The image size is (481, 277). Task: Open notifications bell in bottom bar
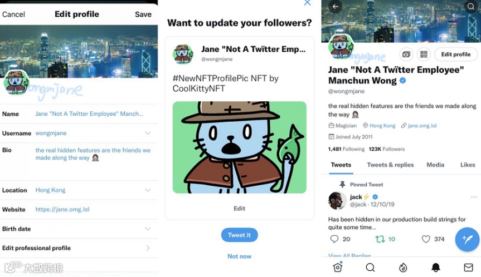click(x=436, y=268)
